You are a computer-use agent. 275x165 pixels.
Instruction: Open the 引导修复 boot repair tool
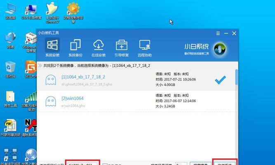tap(122, 48)
